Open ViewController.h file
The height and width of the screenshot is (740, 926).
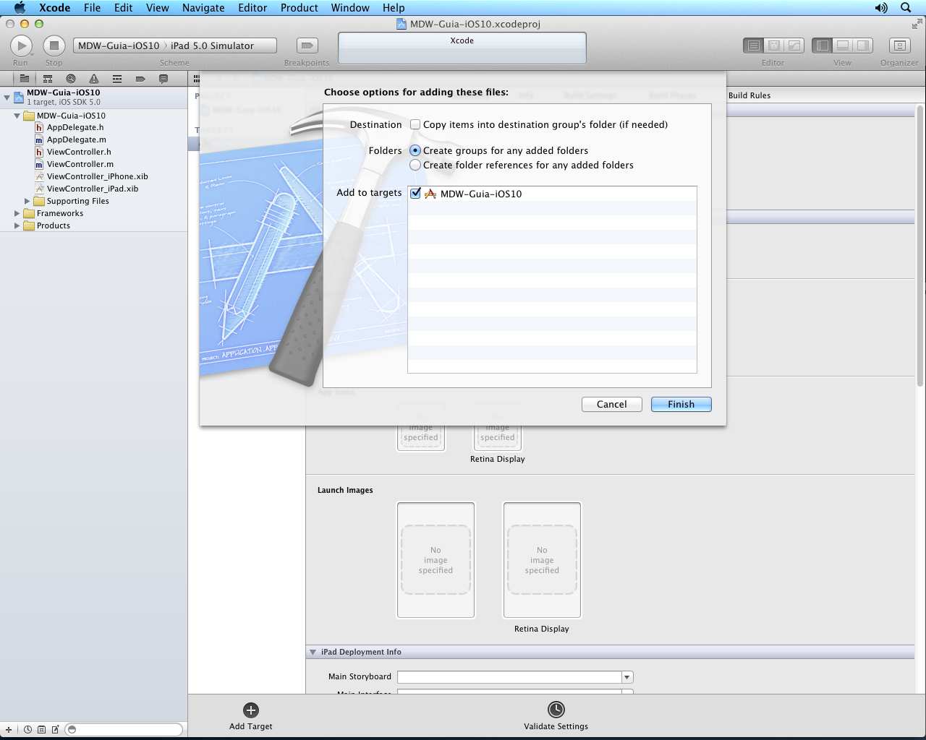tap(79, 152)
